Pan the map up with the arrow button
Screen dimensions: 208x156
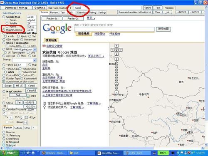116,46
